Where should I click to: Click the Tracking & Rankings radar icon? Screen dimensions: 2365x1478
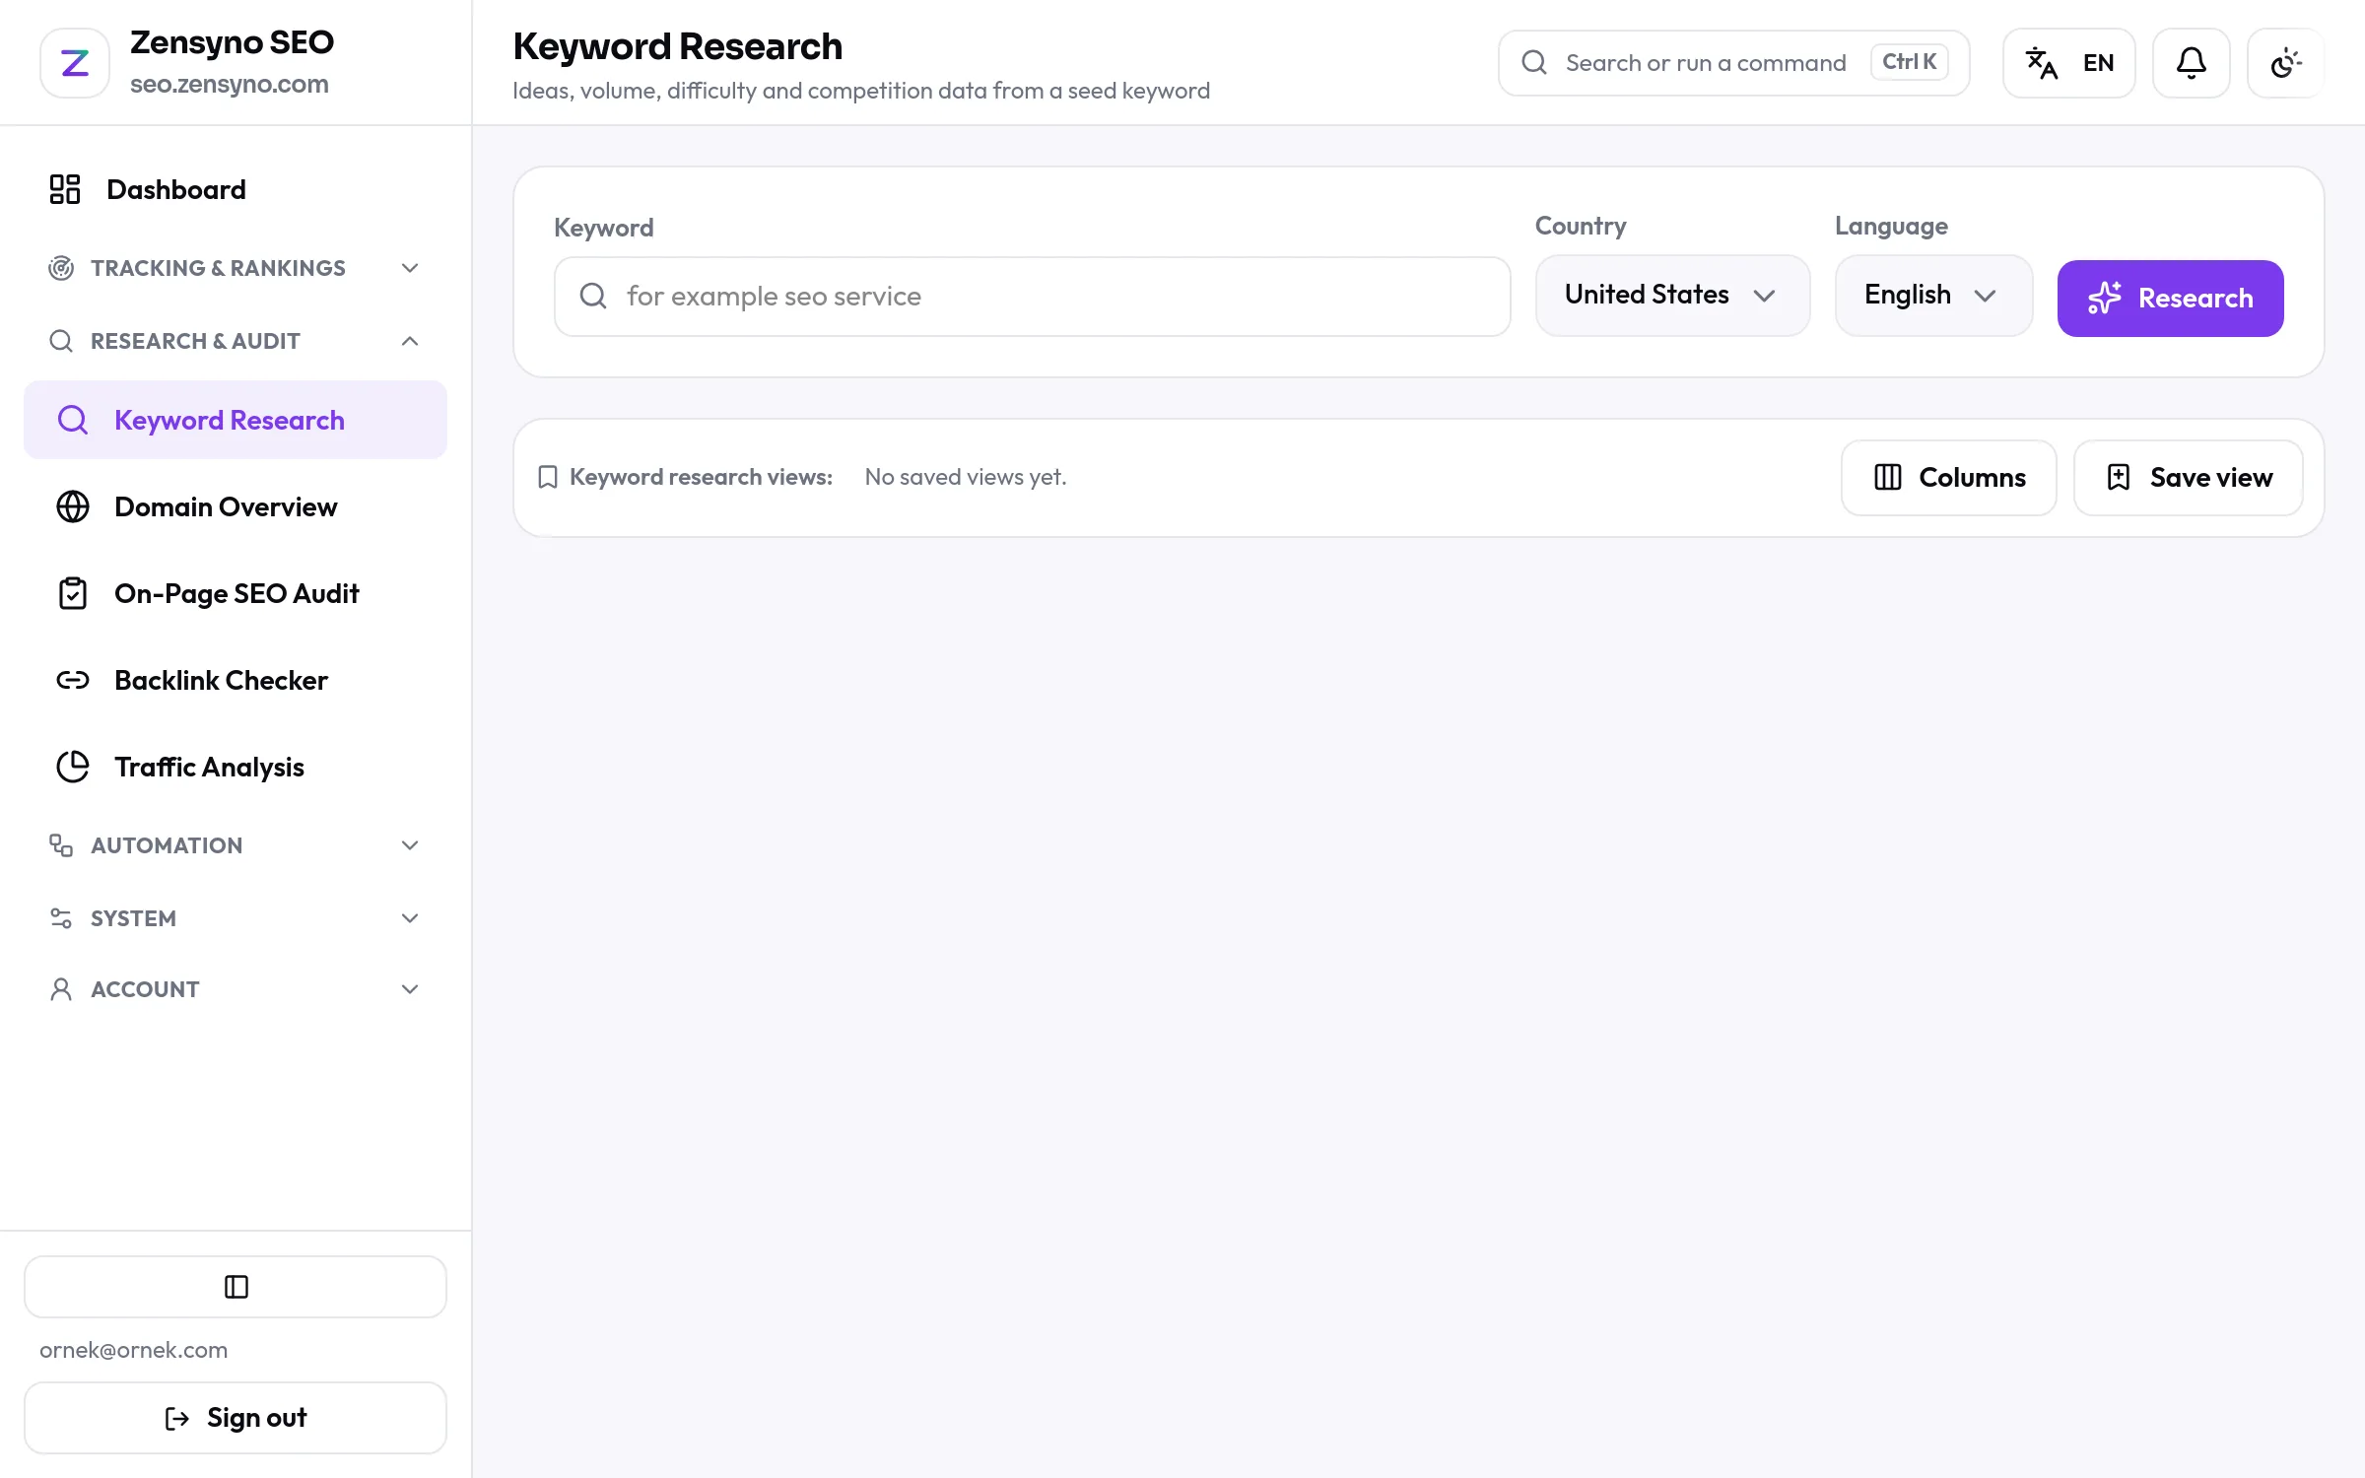[x=61, y=268]
